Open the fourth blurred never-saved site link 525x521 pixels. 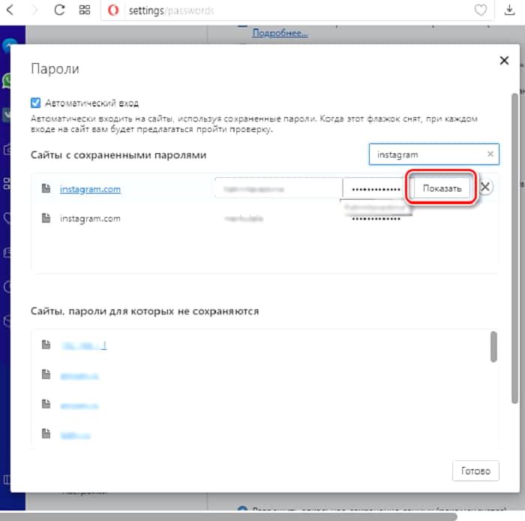click(75, 435)
